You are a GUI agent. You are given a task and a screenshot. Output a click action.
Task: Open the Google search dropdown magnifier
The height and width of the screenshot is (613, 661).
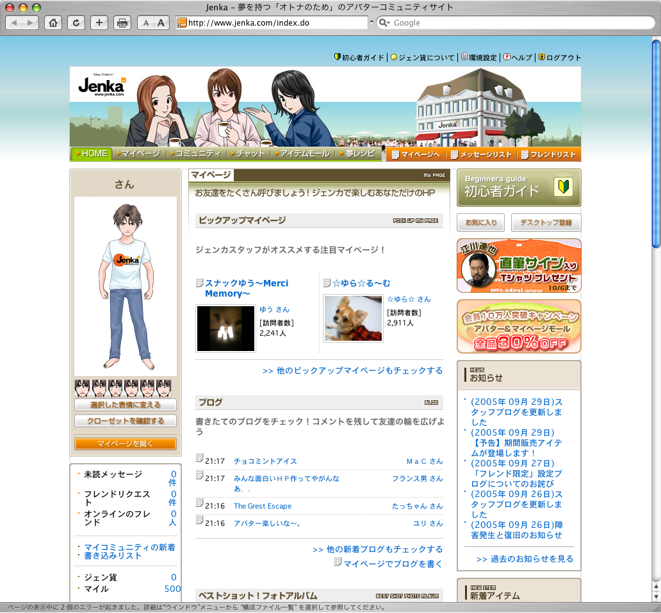[384, 23]
